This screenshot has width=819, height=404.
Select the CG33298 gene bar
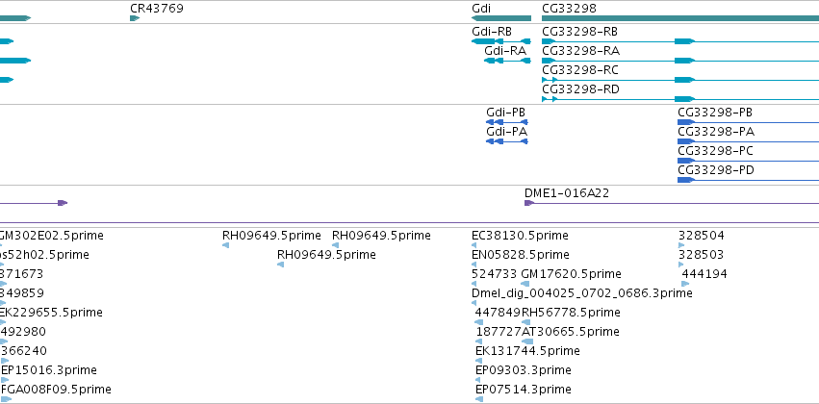click(x=680, y=18)
